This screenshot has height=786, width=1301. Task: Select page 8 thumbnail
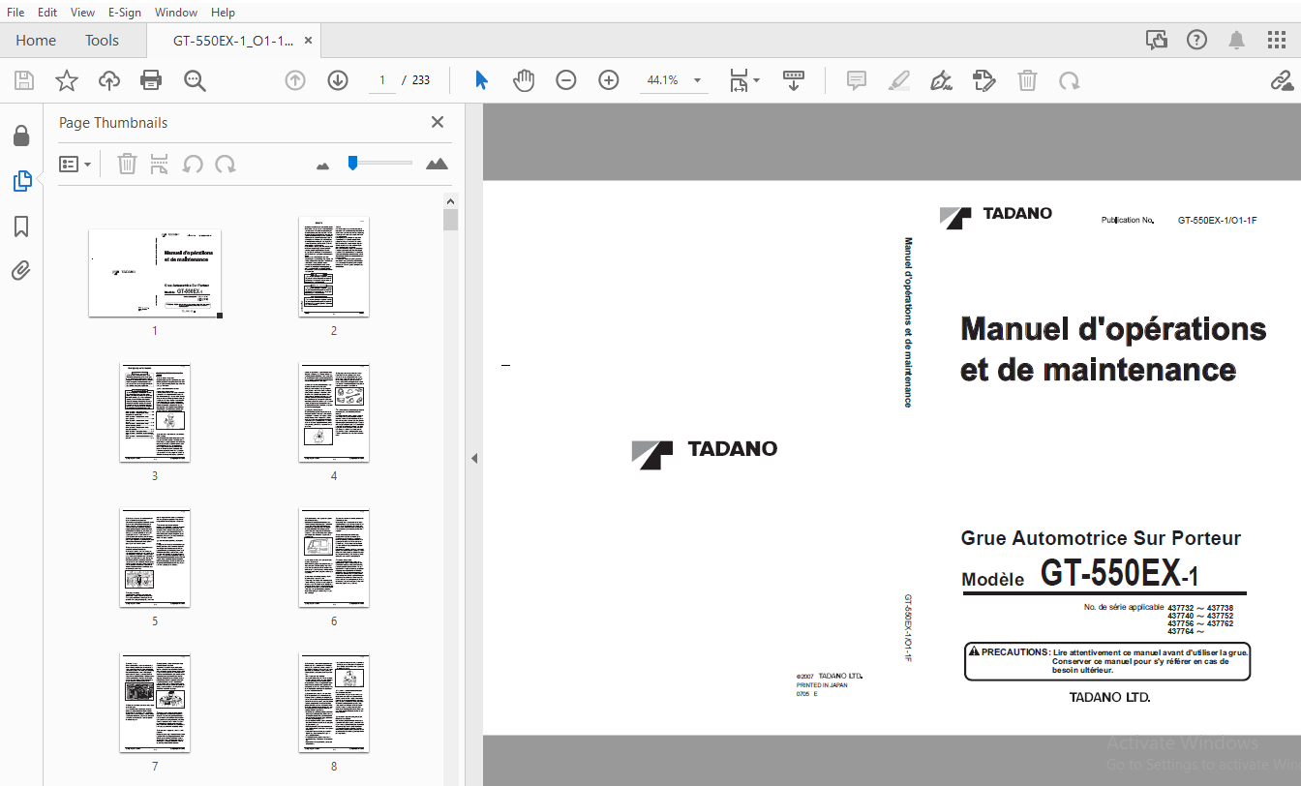(x=334, y=704)
